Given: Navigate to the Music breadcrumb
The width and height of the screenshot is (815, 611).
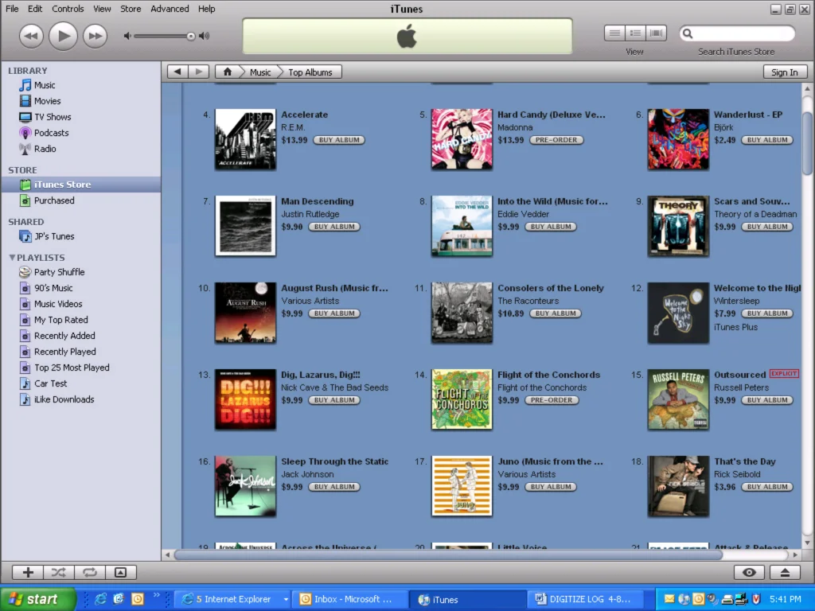Looking at the screenshot, I should (x=260, y=72).
